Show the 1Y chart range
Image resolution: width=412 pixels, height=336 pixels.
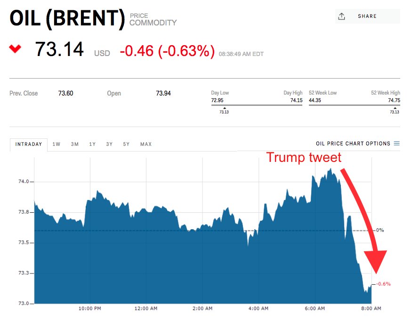(x=92, y=144)
